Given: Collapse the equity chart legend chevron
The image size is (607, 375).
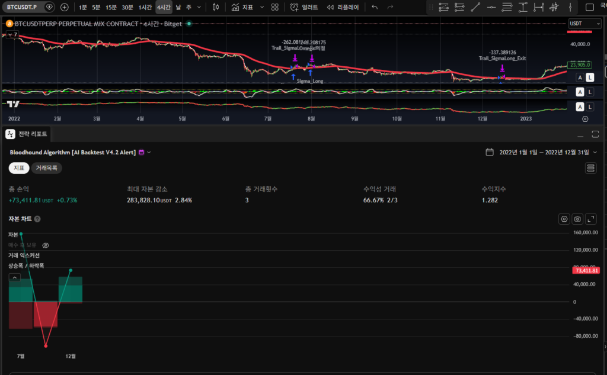Looking at the screenshot, I should pyautogui.click(x=15, y=277).
